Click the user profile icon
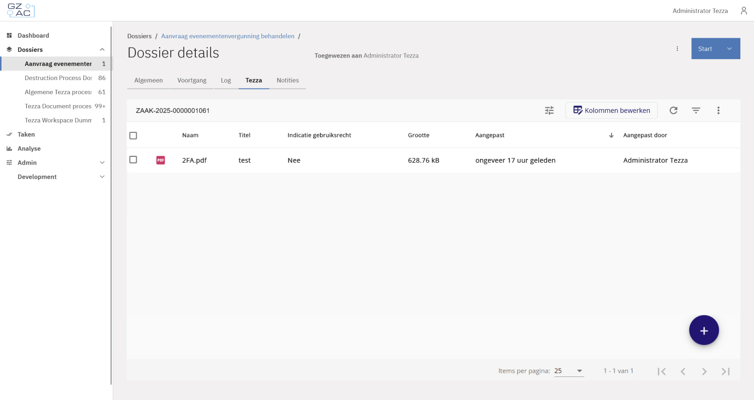This screenshot has width=754, height=400. 744,10
